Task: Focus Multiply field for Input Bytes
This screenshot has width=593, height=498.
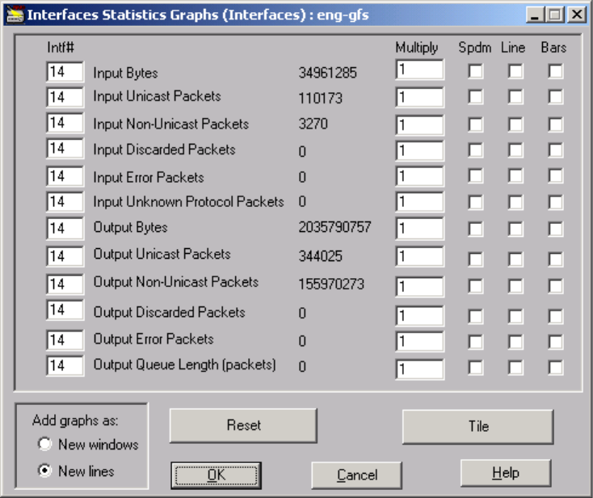Action: 420,70
